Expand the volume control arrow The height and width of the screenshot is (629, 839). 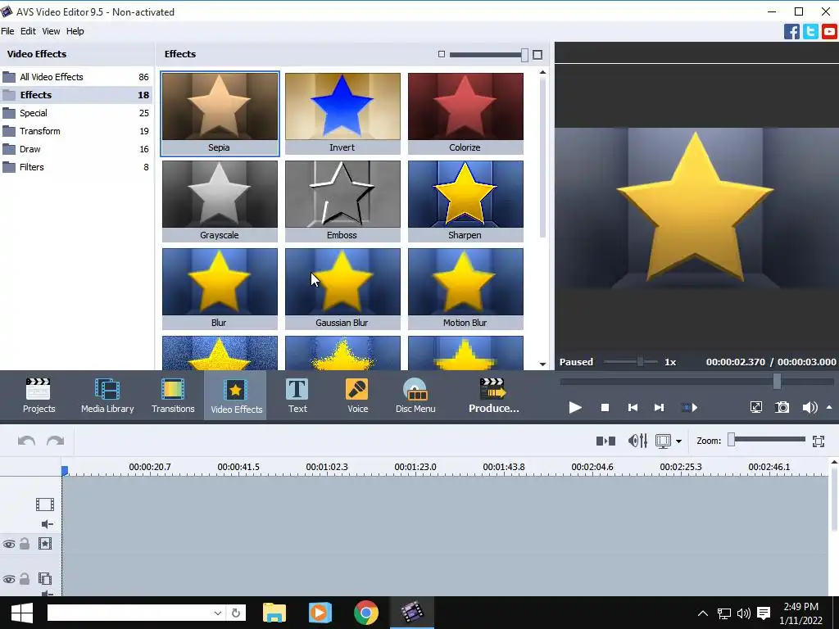pyautogui.click(x=829, y=408)
